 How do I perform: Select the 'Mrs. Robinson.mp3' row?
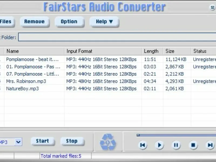pyautogui.click(x=108, y=81)
